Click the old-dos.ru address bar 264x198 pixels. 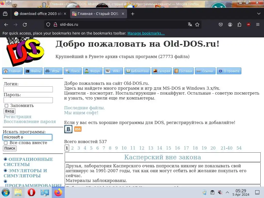[x=122, y=24]
